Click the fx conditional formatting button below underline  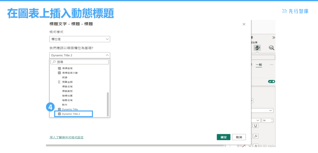(x=256, y=136)
